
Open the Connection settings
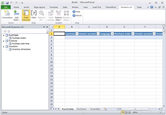pyautogui.click(x=7, y=14)
